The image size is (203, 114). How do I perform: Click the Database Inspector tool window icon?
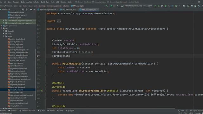pyautogui.click(x=20, y=111)
